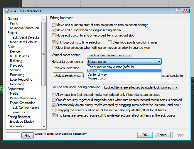Screen dimensions: 194x149
Task: Open Loop Recording page
Action: click(x=21, y=79)
